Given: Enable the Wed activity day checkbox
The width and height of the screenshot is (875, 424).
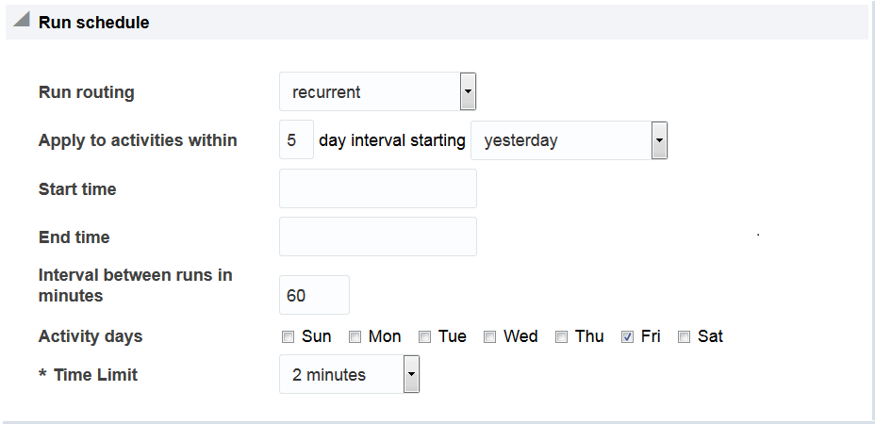Looking at the screenshot, I should tap(490, 337).
